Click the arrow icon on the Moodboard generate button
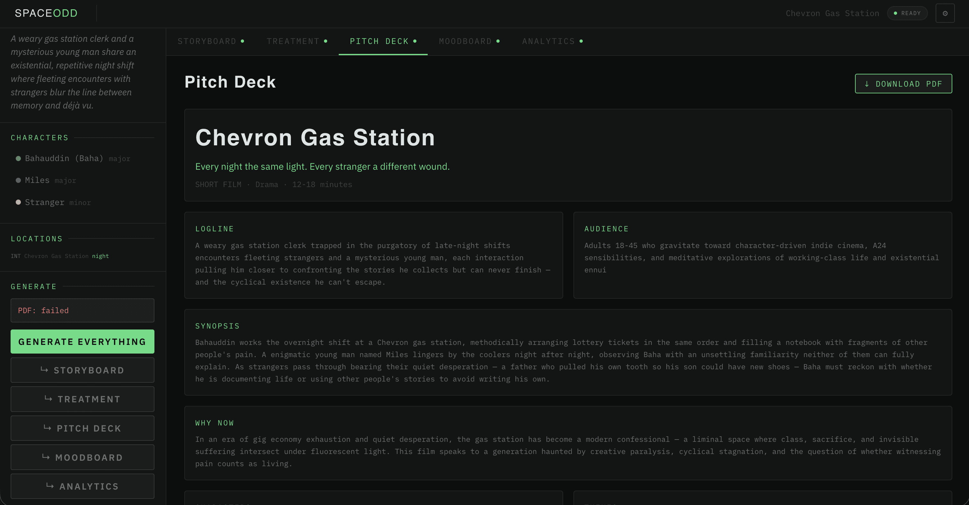The height and width of the screenshot is (505, 969). tap(46, 457)
